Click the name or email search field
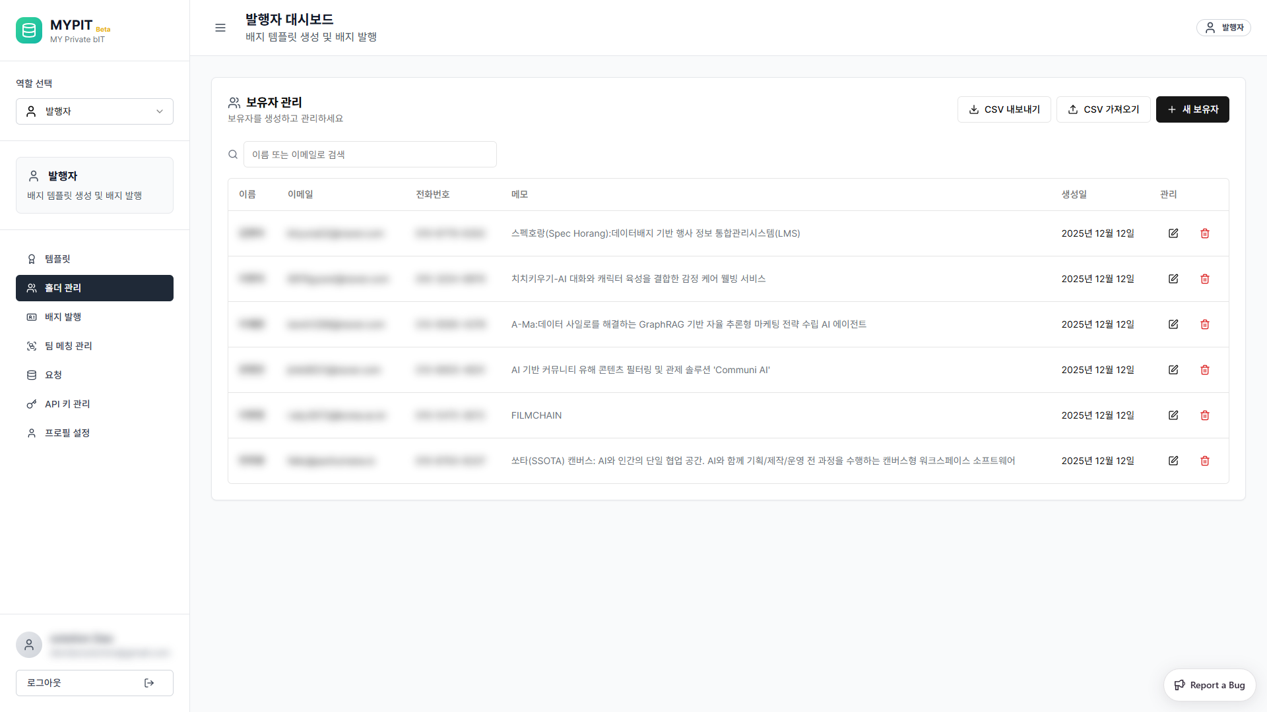1267x712 pixels. [x=370, y=154]
